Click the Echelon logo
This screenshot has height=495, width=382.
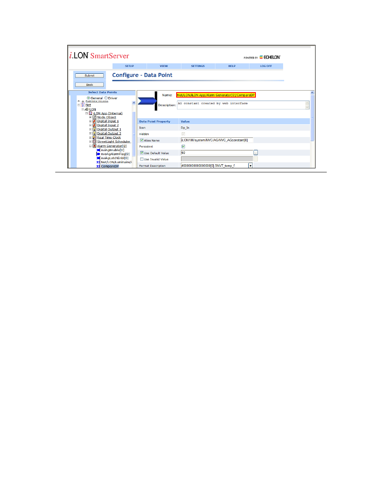[270, 57]
